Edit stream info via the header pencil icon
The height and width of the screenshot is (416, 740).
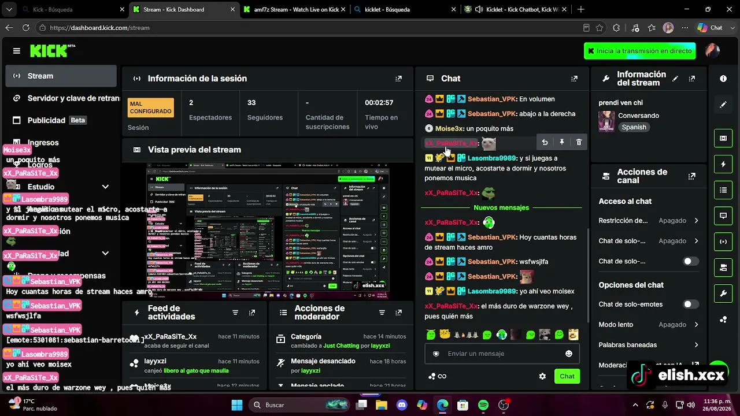click(675, 79)
